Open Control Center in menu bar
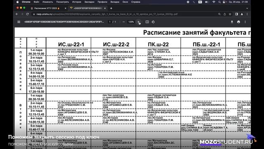Image resolution: width=264 pixels, height=149 pixels. 224,2
